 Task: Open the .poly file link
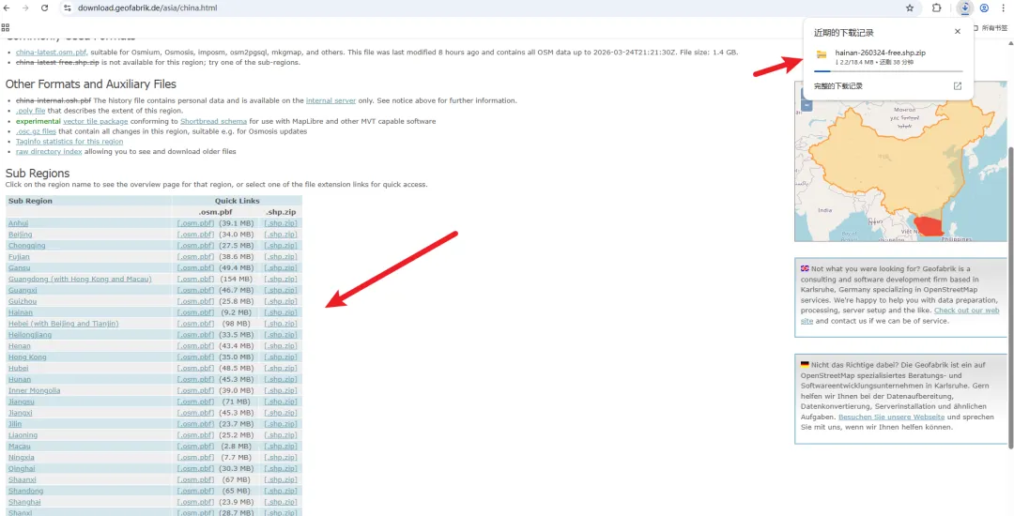[x=31, y=111]
